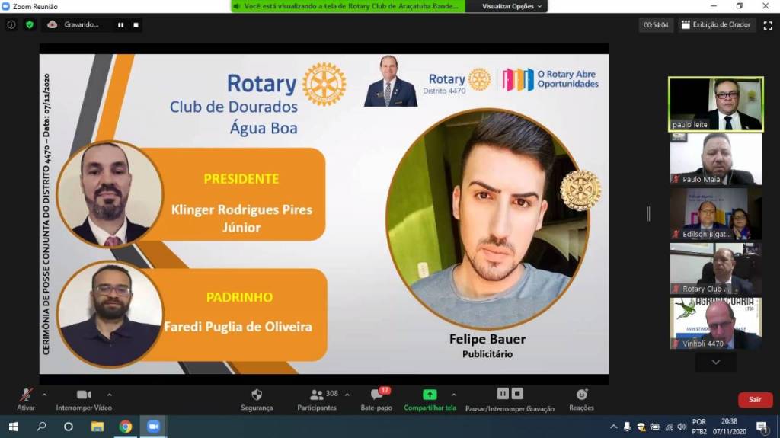Screen dimensions: 780x438
Task: Enter full screen mode
Action: 767,25
